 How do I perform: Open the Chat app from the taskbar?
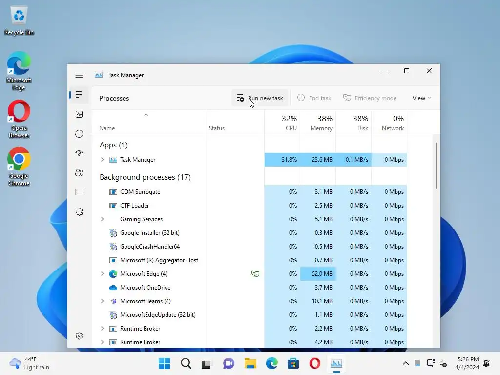pos(229,363)
